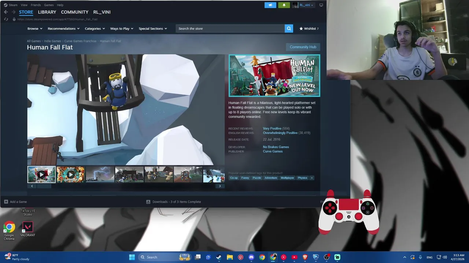Play the first video thumbnail
Image resolution: width=469 pixels, height=263 pixels.
[41, 175]
